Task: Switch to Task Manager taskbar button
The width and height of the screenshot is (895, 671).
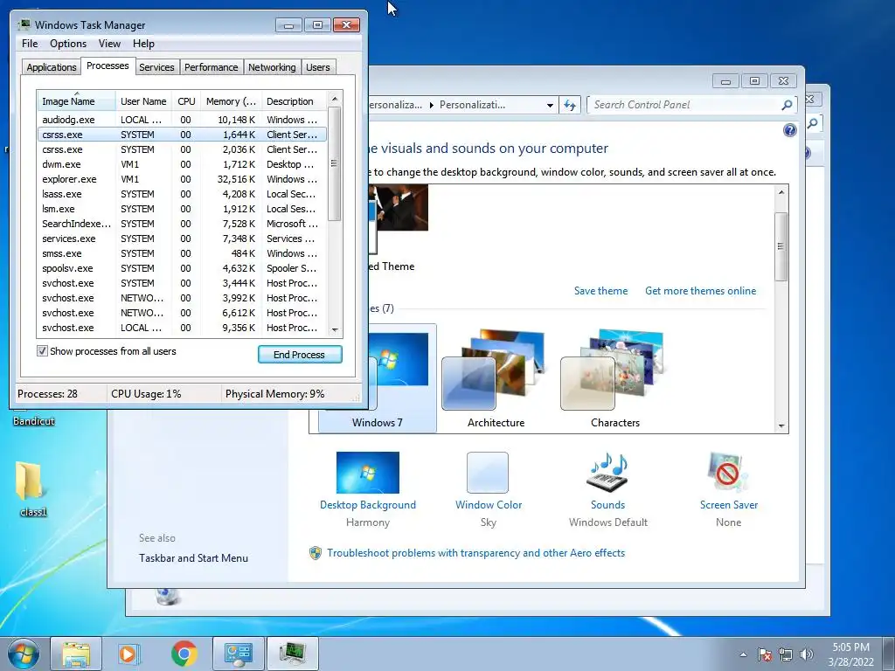Action: coord(293,654)
